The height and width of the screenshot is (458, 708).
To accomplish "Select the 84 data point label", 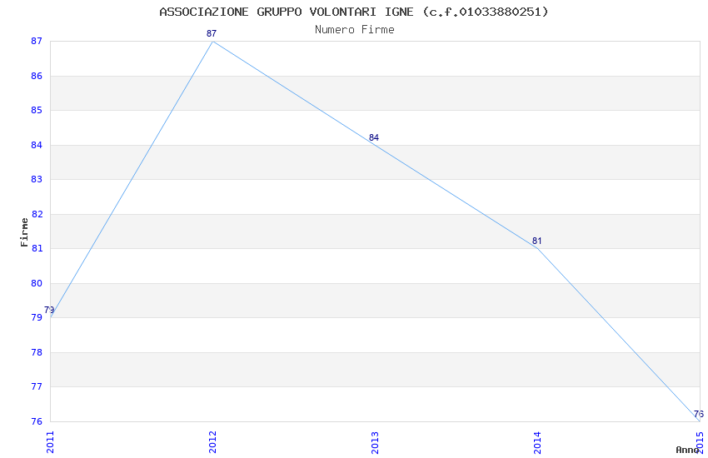I will click(374, 137).
